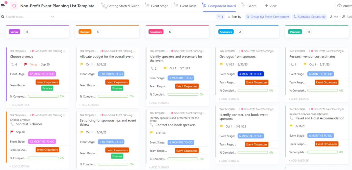Open the Choose a venue task title

pyautogui.click(x=22, y=57)
